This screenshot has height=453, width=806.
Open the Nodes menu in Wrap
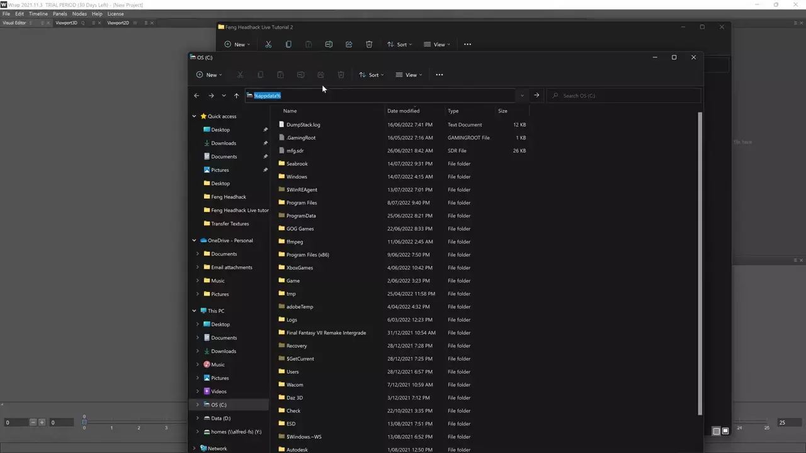[x=79, y=14]
